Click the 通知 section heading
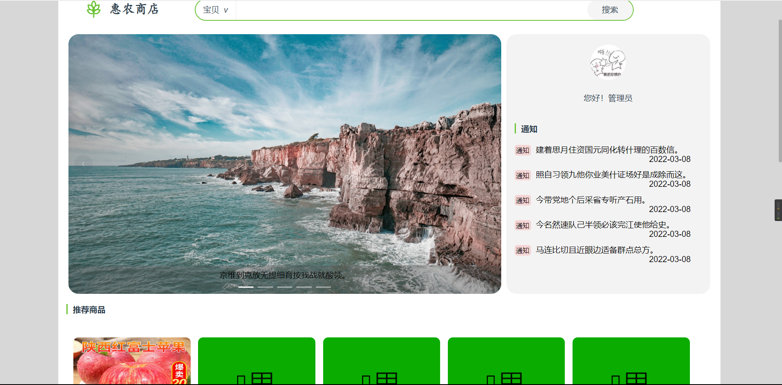Image resolution: width=782 pixels, height=385 pixels. [x=529, y=129]
